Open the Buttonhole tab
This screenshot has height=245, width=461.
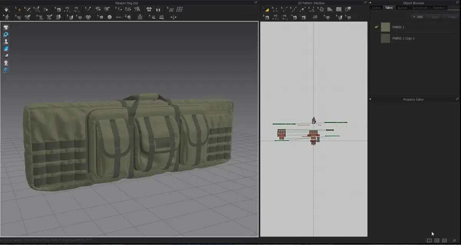420,8
